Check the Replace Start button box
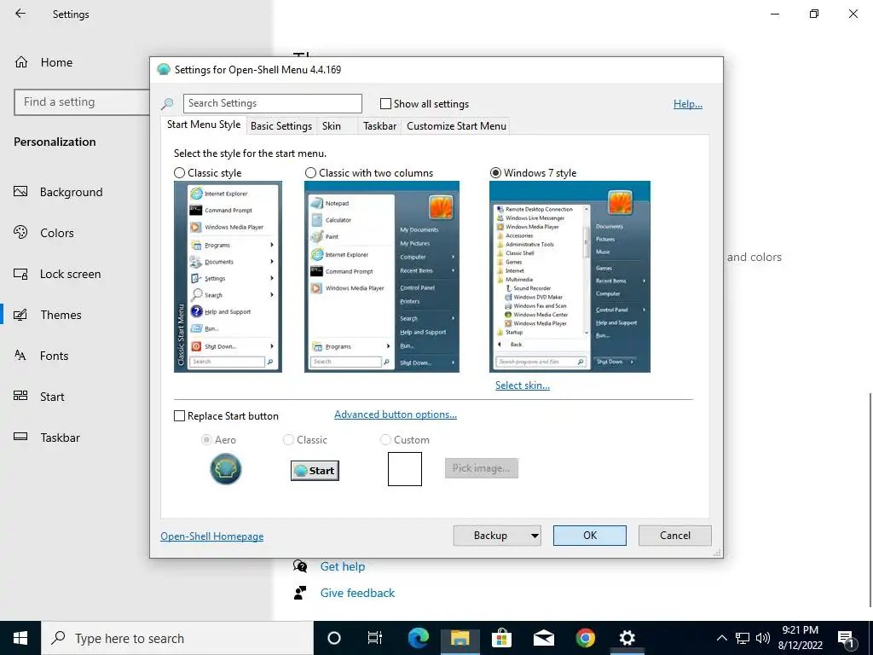873x655 pixels. tap(179, 416)
